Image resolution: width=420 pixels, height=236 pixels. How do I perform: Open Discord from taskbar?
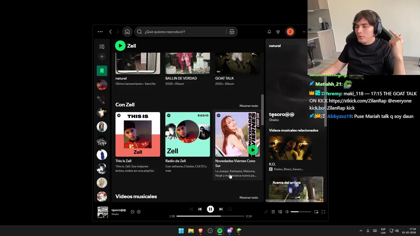pyautogui.click(x=229, y=231)
